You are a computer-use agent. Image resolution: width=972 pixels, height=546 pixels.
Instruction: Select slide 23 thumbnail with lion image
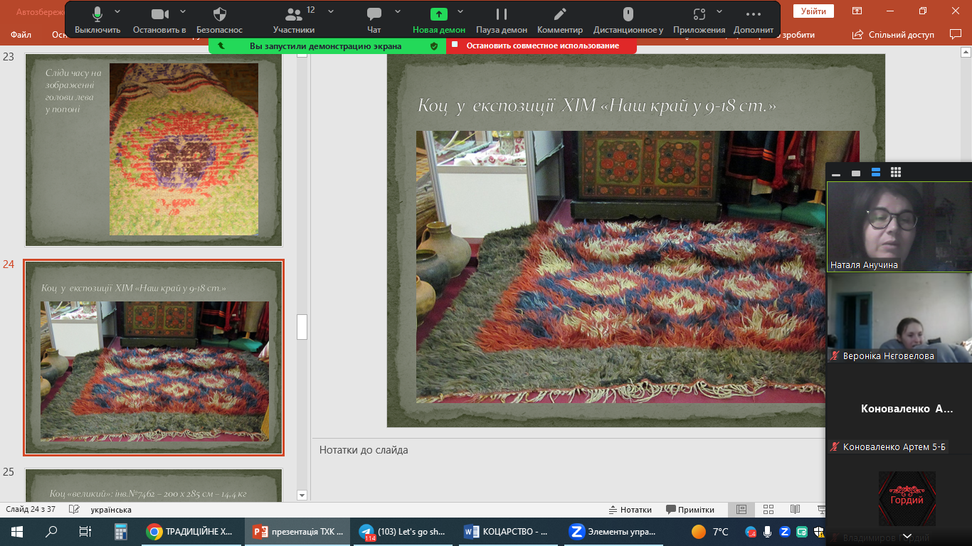point(154,149)
